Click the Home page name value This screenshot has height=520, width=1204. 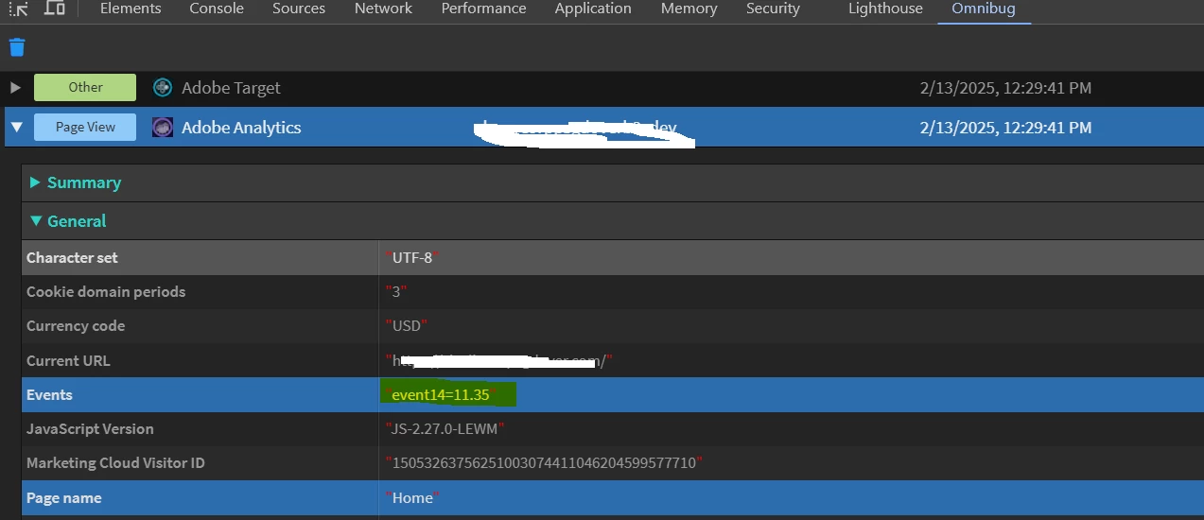coord(412,498)
